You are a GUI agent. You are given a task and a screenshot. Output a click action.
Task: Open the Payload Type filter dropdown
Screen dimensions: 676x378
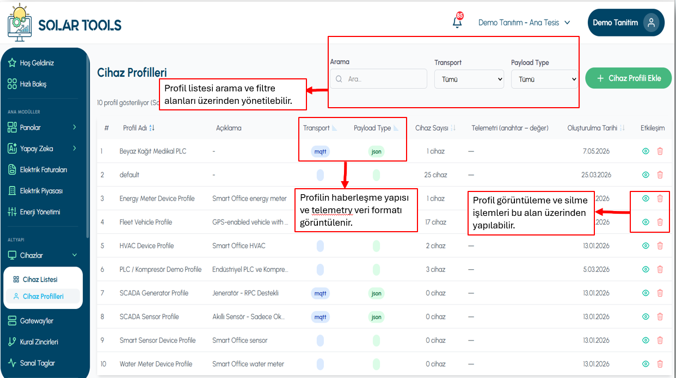tap(544, 79)
